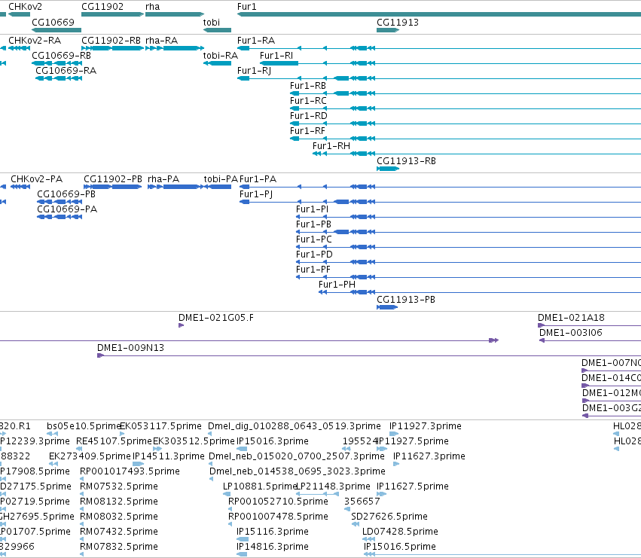Click the LD07428.5prime EST label
Screen dimensions: 641x558
[400, 532]
